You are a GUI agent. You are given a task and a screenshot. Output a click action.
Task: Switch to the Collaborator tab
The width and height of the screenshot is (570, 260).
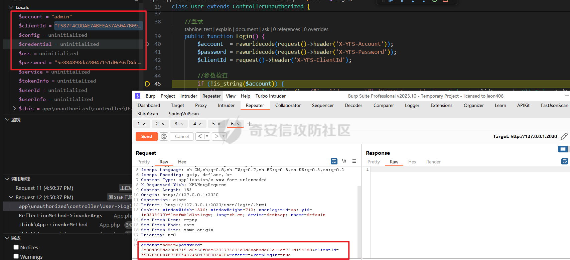point(288,105)
